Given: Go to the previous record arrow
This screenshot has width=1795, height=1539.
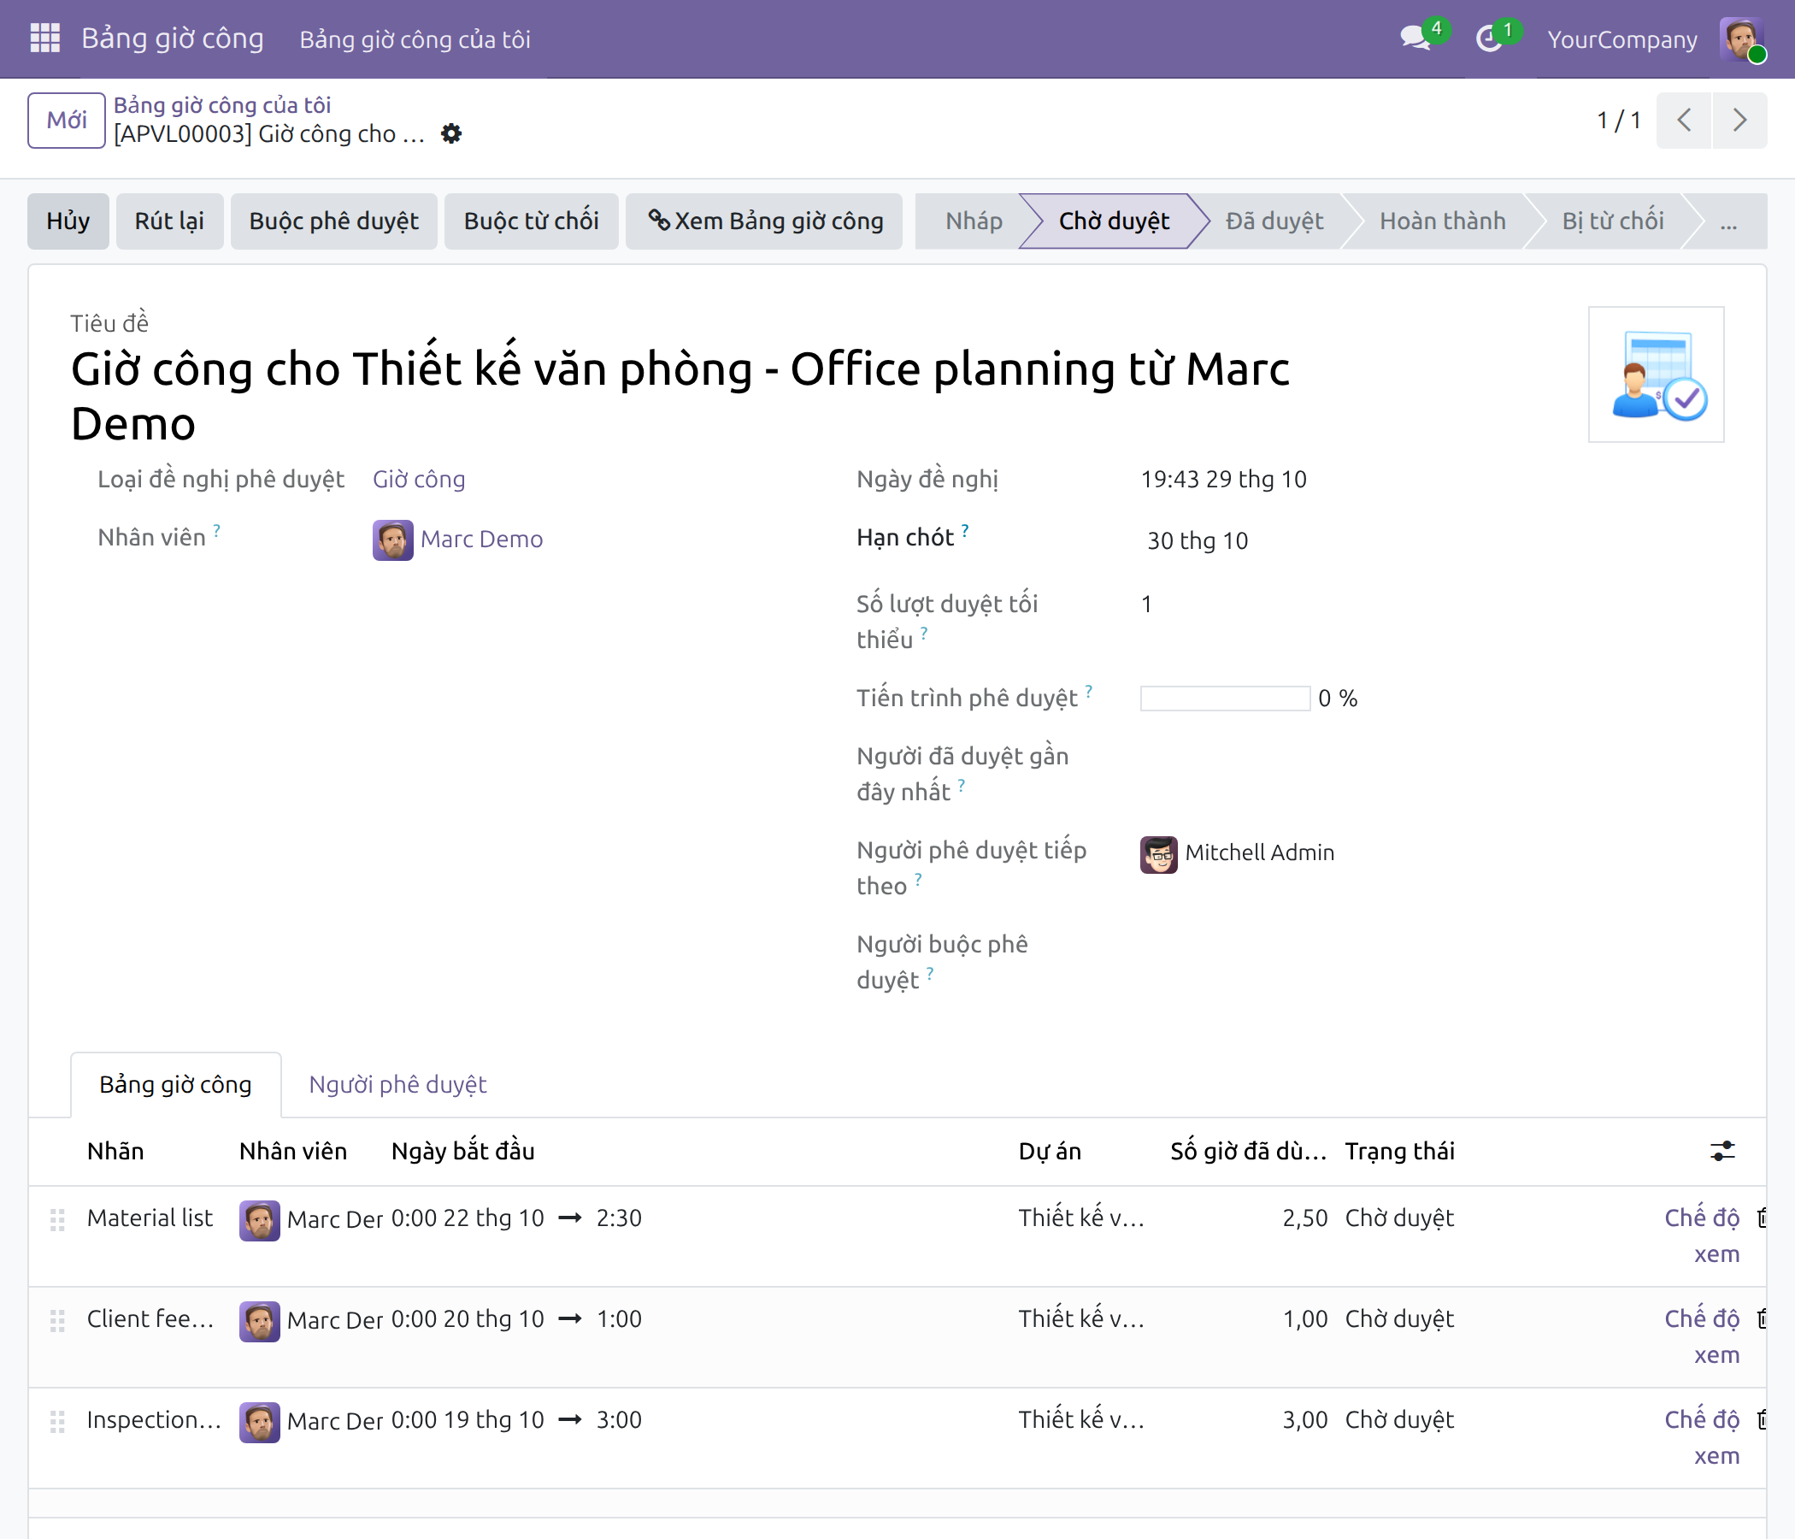Looking at the screenshot, I should click(1683, 120).
